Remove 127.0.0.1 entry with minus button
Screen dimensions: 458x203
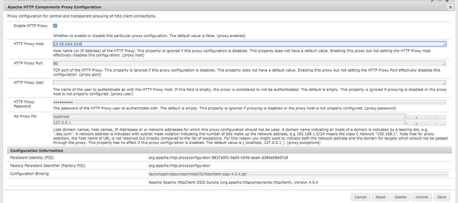click(x=436, y=123)
